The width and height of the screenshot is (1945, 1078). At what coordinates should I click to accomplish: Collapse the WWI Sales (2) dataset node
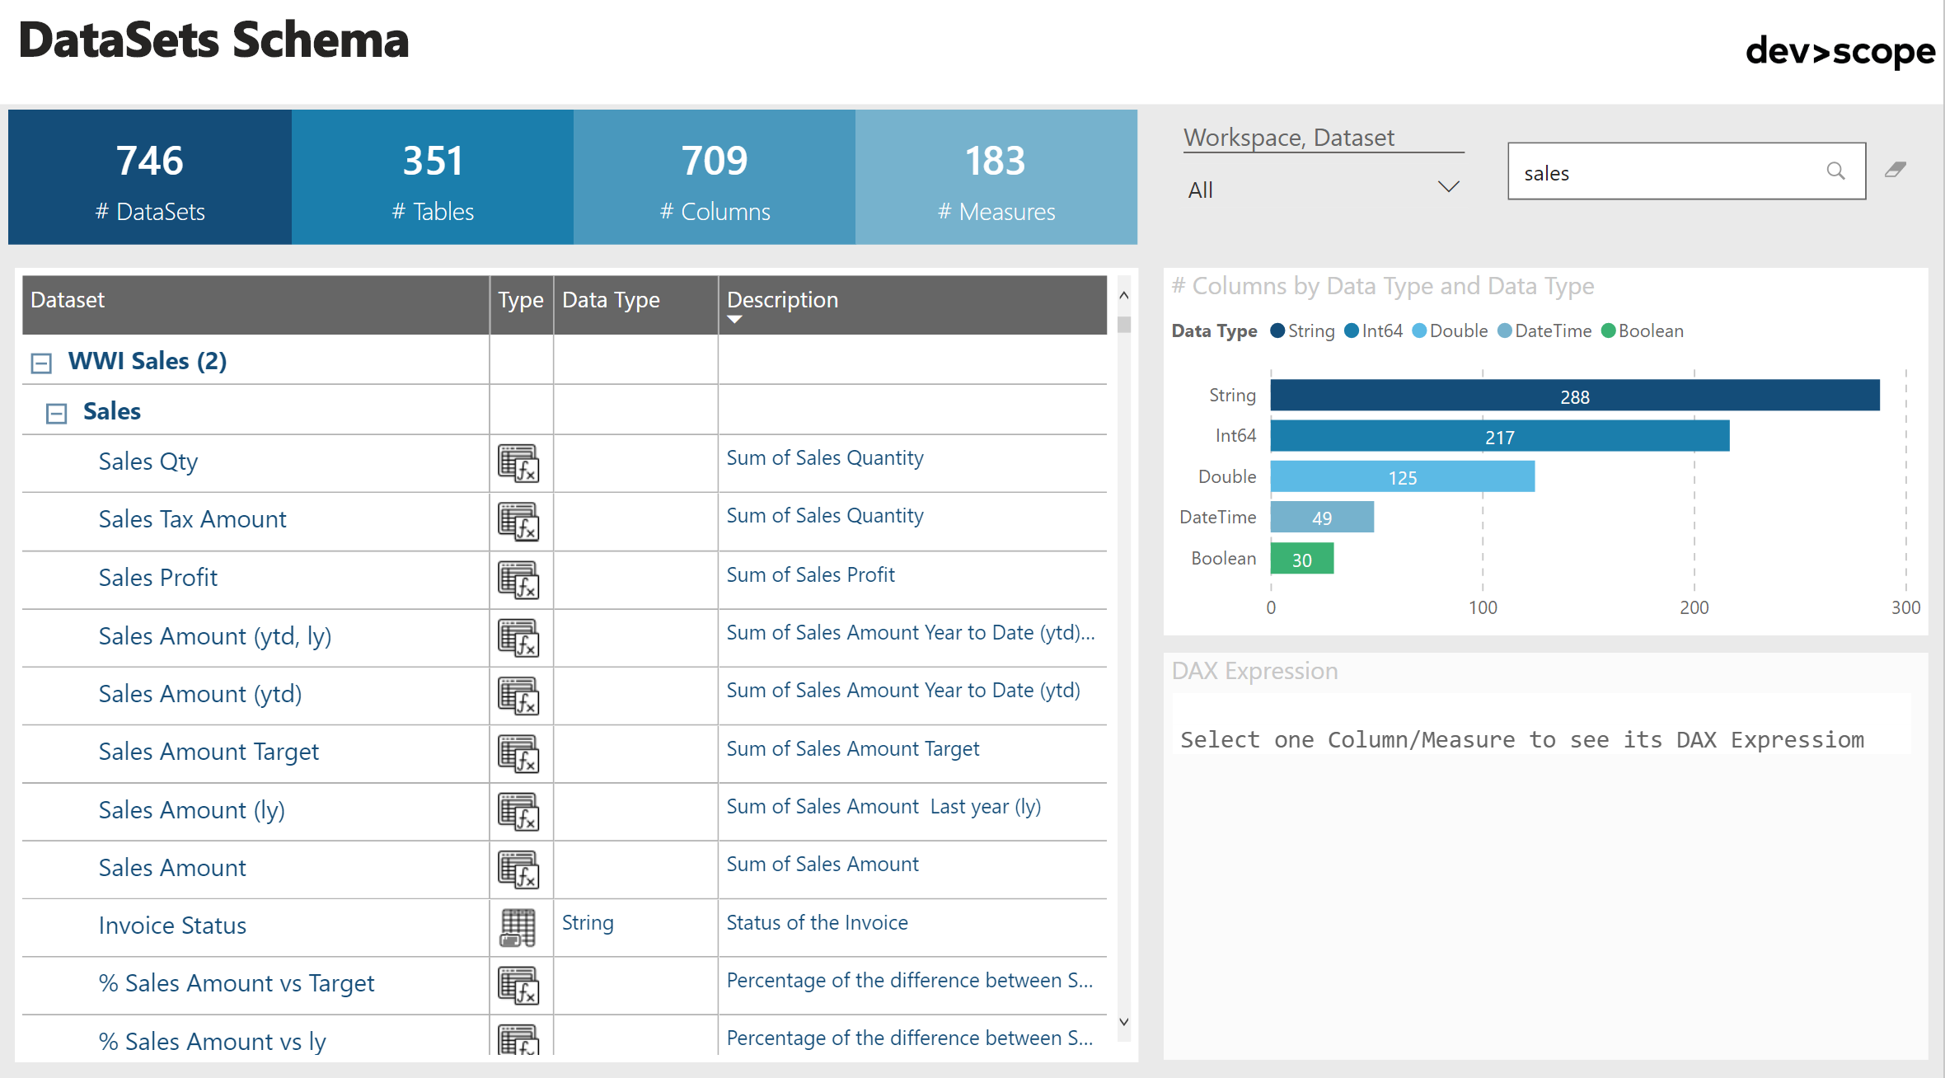coord(41,363)
